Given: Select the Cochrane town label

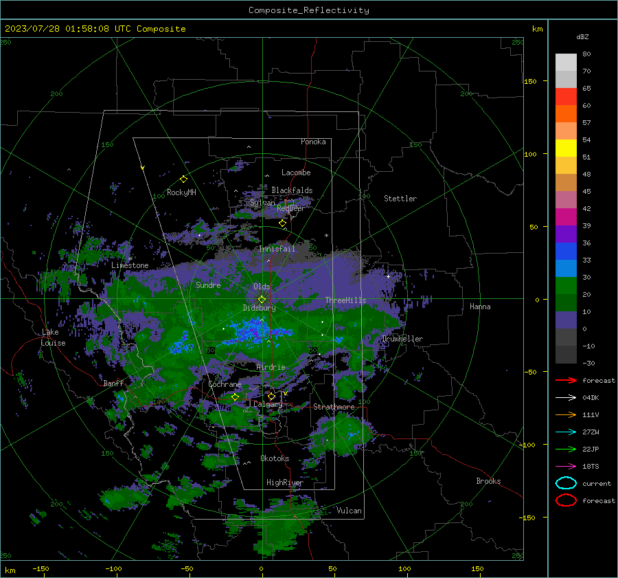Looking at the screenshot, I should [225, 384].
